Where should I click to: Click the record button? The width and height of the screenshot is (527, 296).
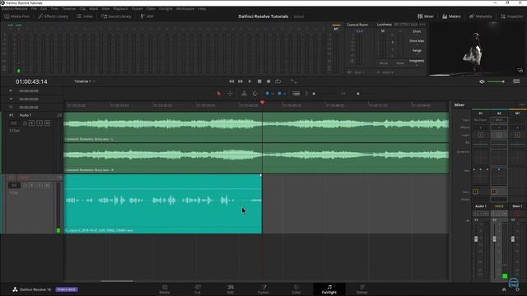point(268,81)
